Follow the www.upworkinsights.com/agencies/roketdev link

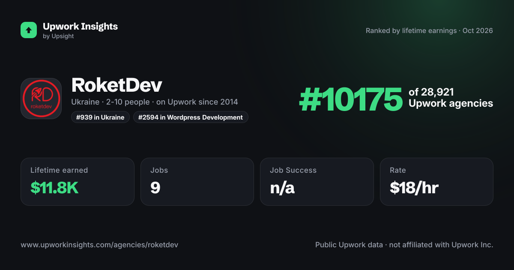coord(99,245)
